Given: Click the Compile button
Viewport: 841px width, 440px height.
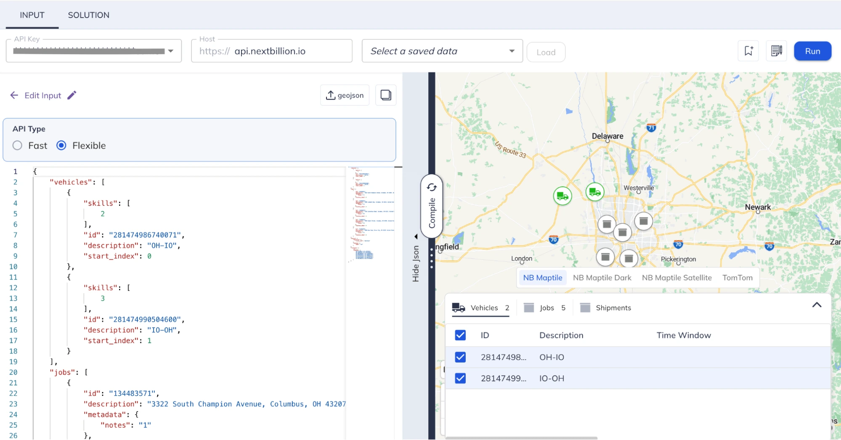Looking at the screenshot, I should [x=432, y=206].
